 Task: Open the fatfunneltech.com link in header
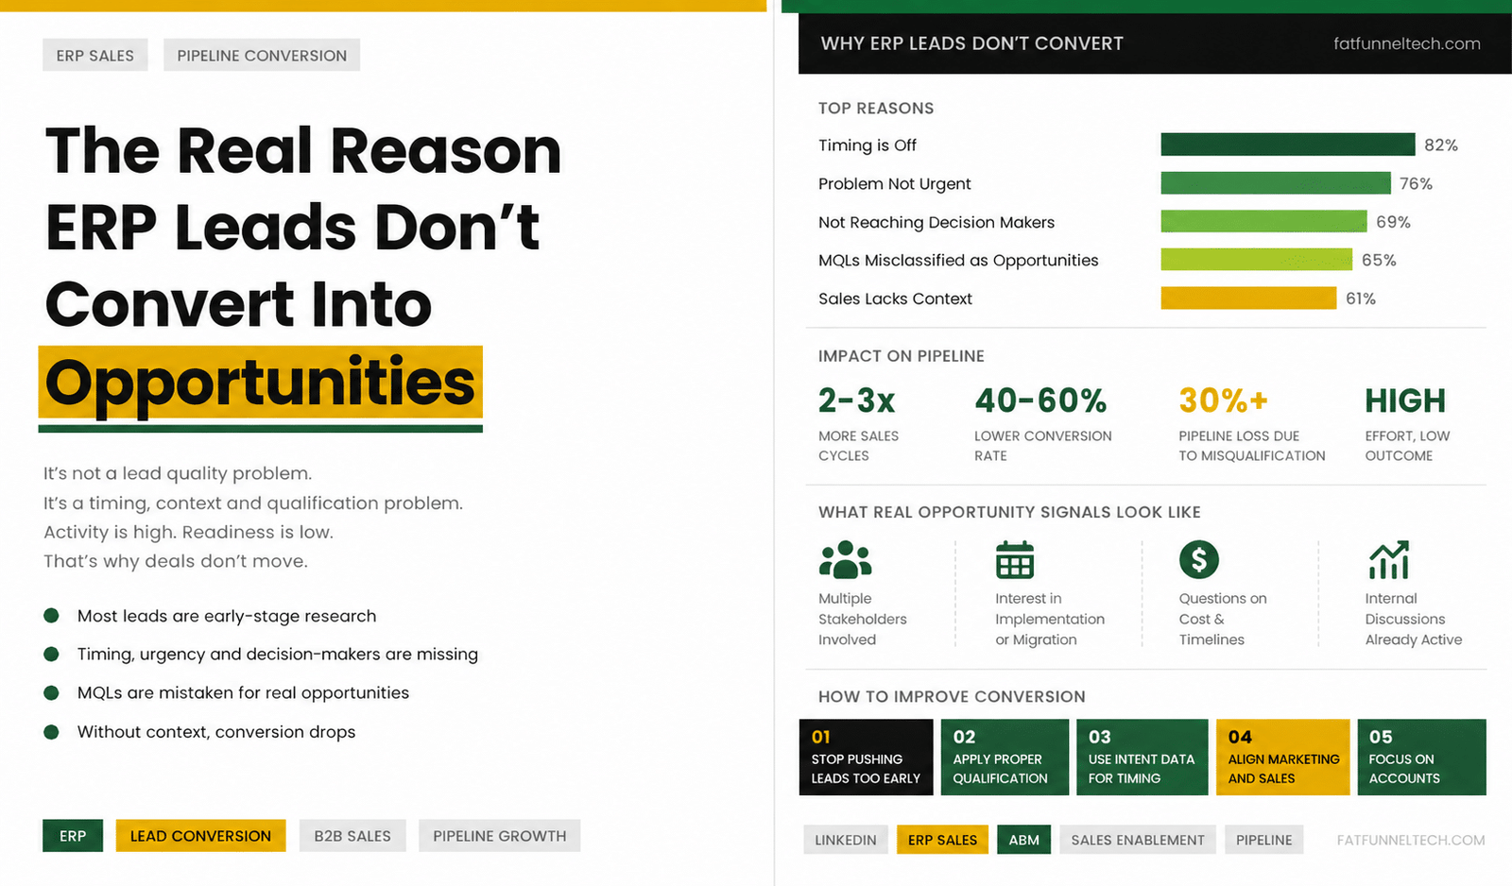(x=1406, y=43)
